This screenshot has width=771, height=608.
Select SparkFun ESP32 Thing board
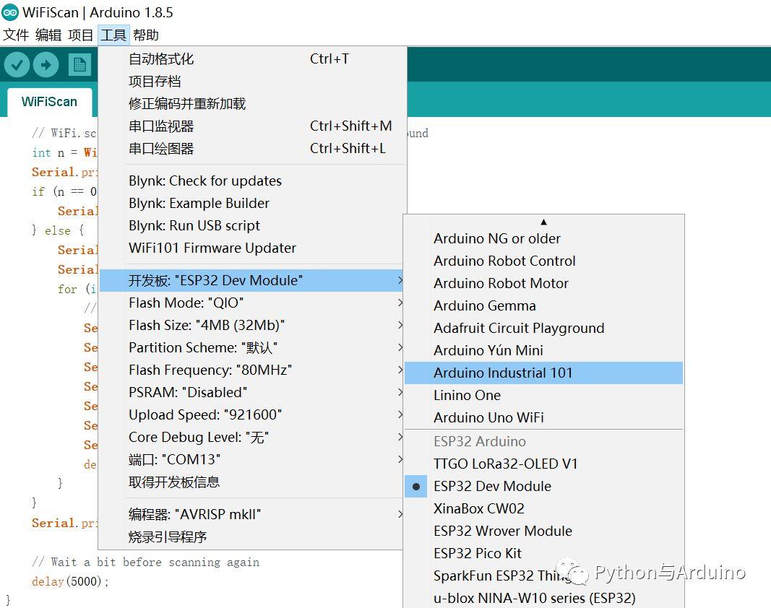(x=543, y=576)
